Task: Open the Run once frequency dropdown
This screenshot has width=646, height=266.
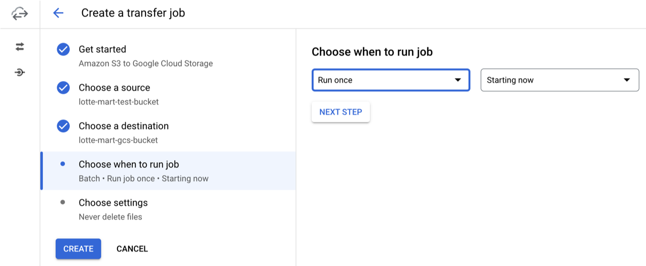Action: tap(390, 80)
